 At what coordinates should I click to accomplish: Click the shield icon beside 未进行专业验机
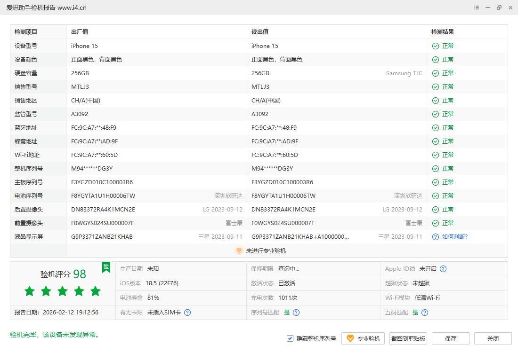239,251
